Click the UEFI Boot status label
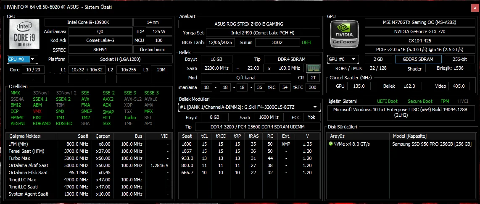Image resolution: width=480 pixels, height=204 pixels. (x=387, y=101)
